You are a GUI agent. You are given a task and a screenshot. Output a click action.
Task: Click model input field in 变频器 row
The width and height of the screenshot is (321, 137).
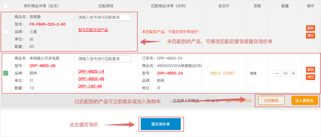point(105,17)
